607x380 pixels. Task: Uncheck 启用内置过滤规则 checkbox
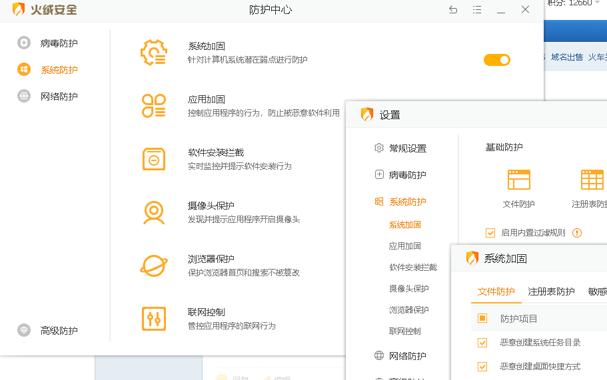[490, 233]
